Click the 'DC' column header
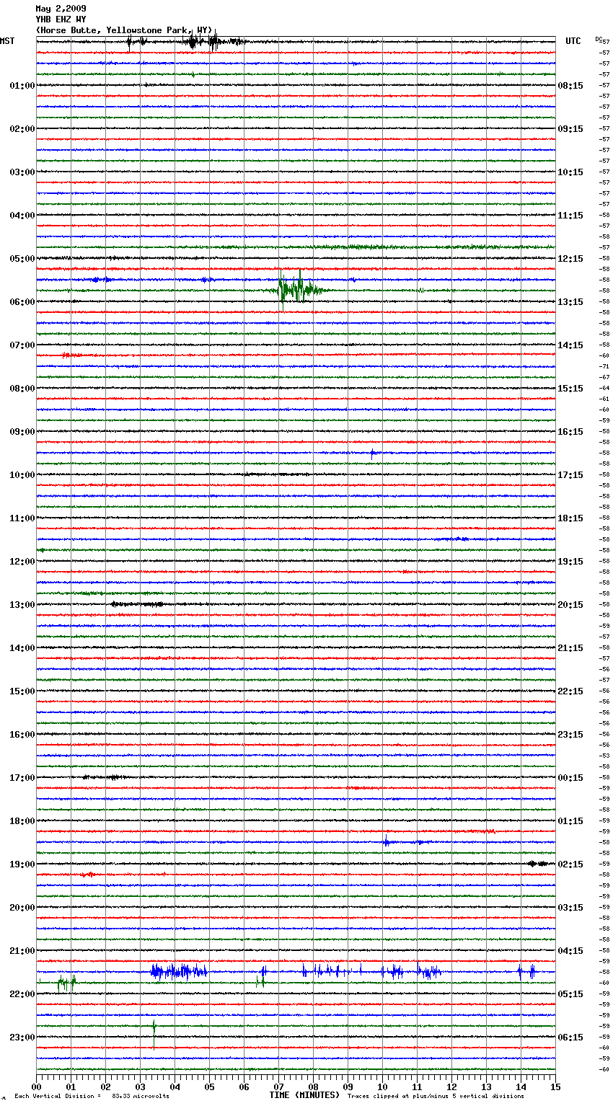The image size is (613, 1106). point(599,39)
